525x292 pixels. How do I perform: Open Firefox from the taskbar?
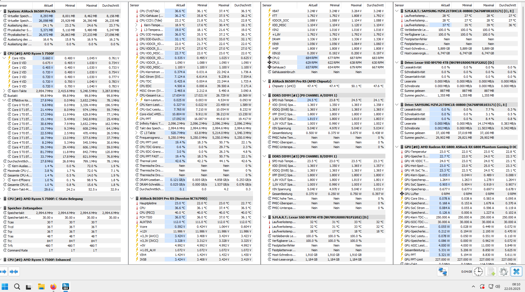(x=53, y=286)
